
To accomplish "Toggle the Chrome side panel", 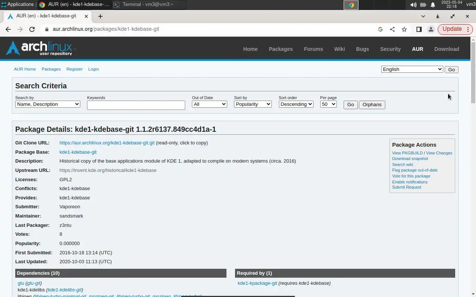I will pos(419,29).
